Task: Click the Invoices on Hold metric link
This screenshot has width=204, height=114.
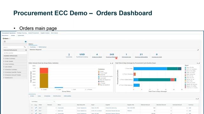Action: click(157, 57)
